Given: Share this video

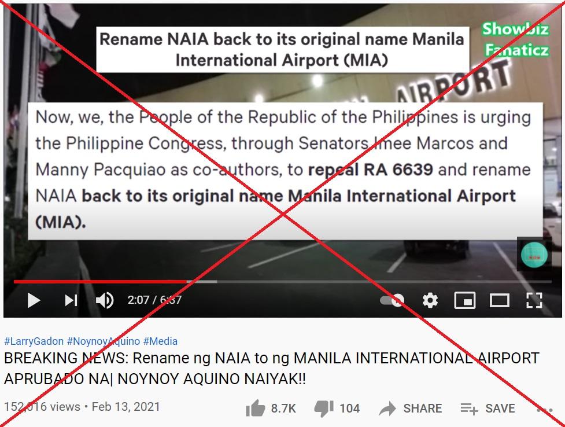Looking at the screenshot, I should pos(411,408).
